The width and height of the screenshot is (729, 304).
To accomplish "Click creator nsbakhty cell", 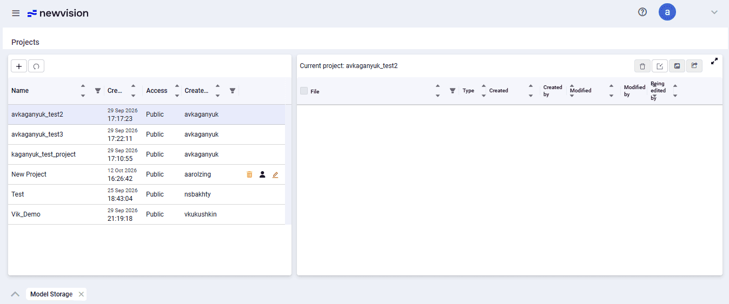I will (x=197, y=194).
